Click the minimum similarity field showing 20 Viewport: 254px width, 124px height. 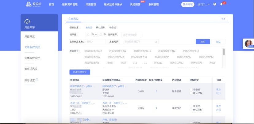click(x=88, y=34)
